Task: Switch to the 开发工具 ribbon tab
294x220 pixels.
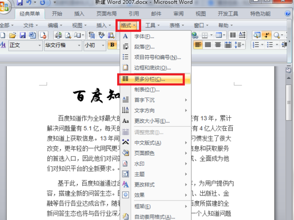Action: (x=228, y=14)
